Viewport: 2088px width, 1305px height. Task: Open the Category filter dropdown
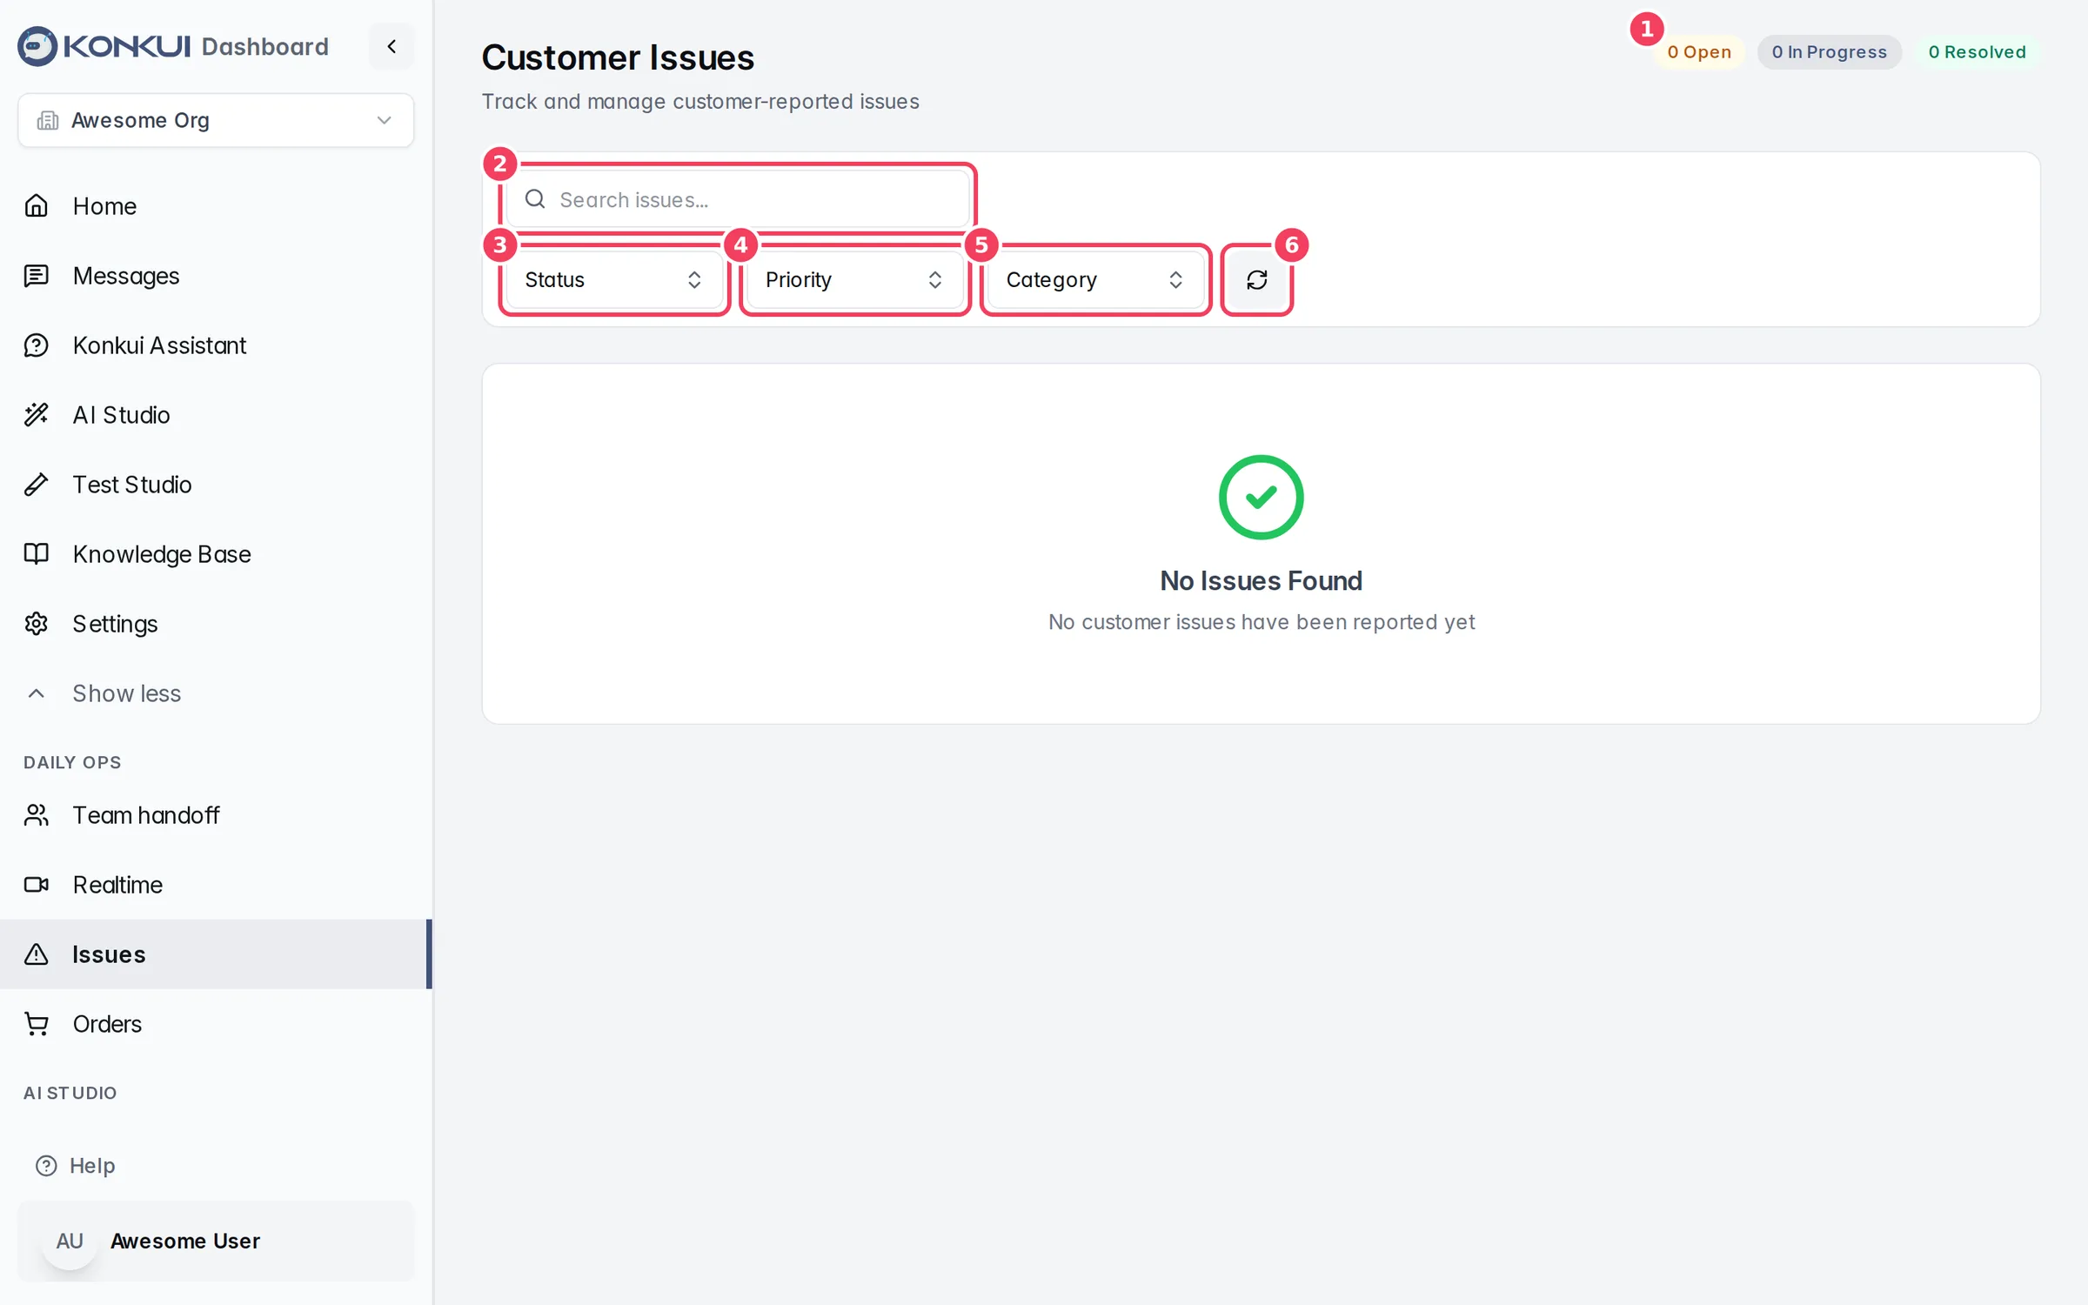(x=1096, y=280)
